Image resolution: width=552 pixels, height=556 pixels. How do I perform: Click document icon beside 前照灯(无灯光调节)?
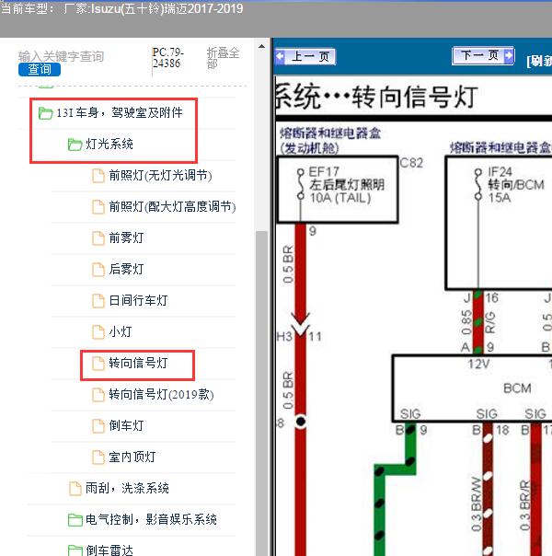pos(98,176)
